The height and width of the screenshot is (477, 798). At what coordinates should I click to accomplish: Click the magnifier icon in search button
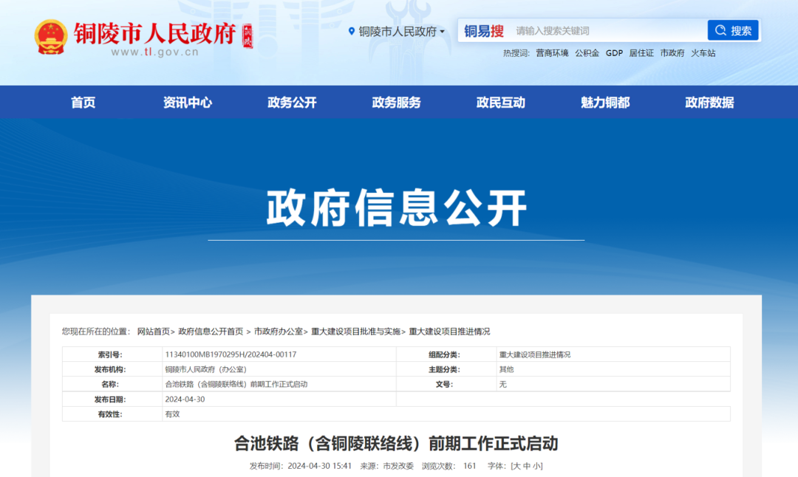pos(720,30)
